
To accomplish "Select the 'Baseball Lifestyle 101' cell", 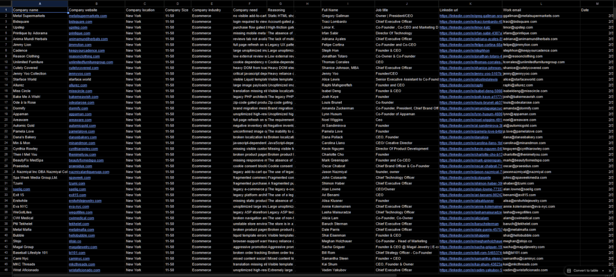I will pos(40,253).
